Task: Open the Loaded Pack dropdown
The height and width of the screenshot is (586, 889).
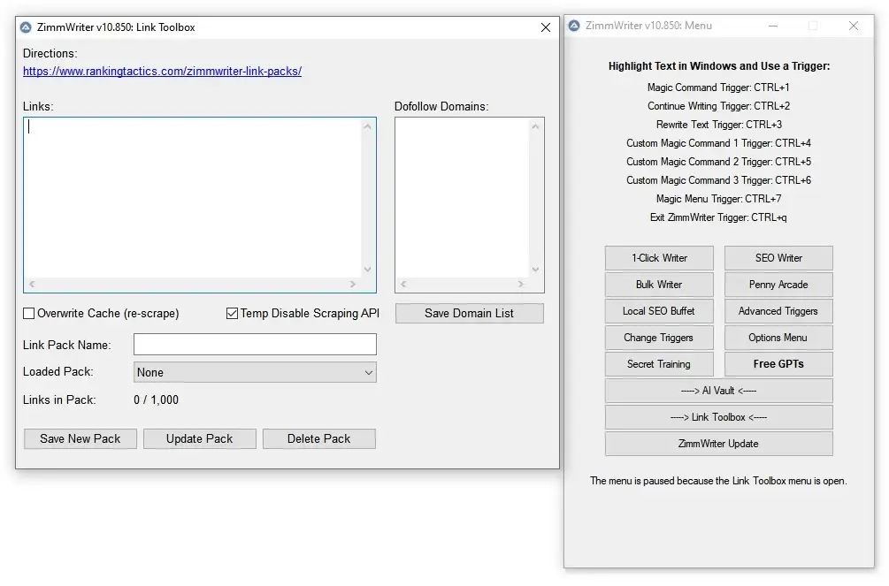Action: coord(366,372)
